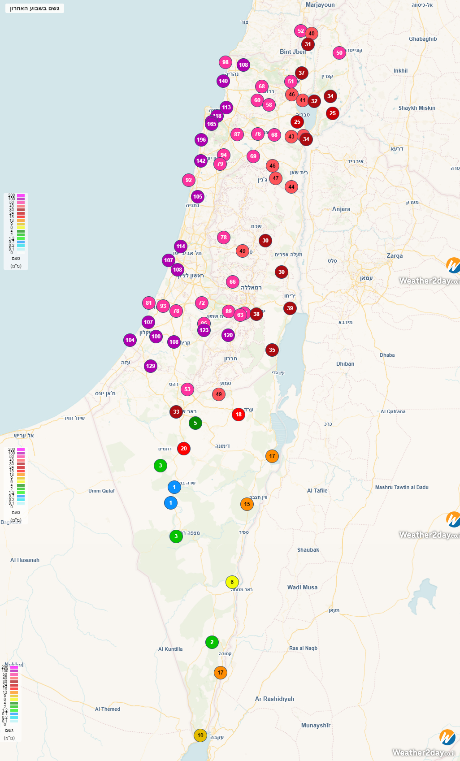Open the red 18 marker near Arad
The height and width of the screenshot is (761, 460).
click(239, 415)
